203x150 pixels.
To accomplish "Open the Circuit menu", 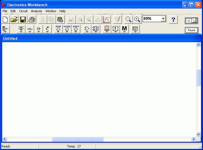I will coord(23,11).
